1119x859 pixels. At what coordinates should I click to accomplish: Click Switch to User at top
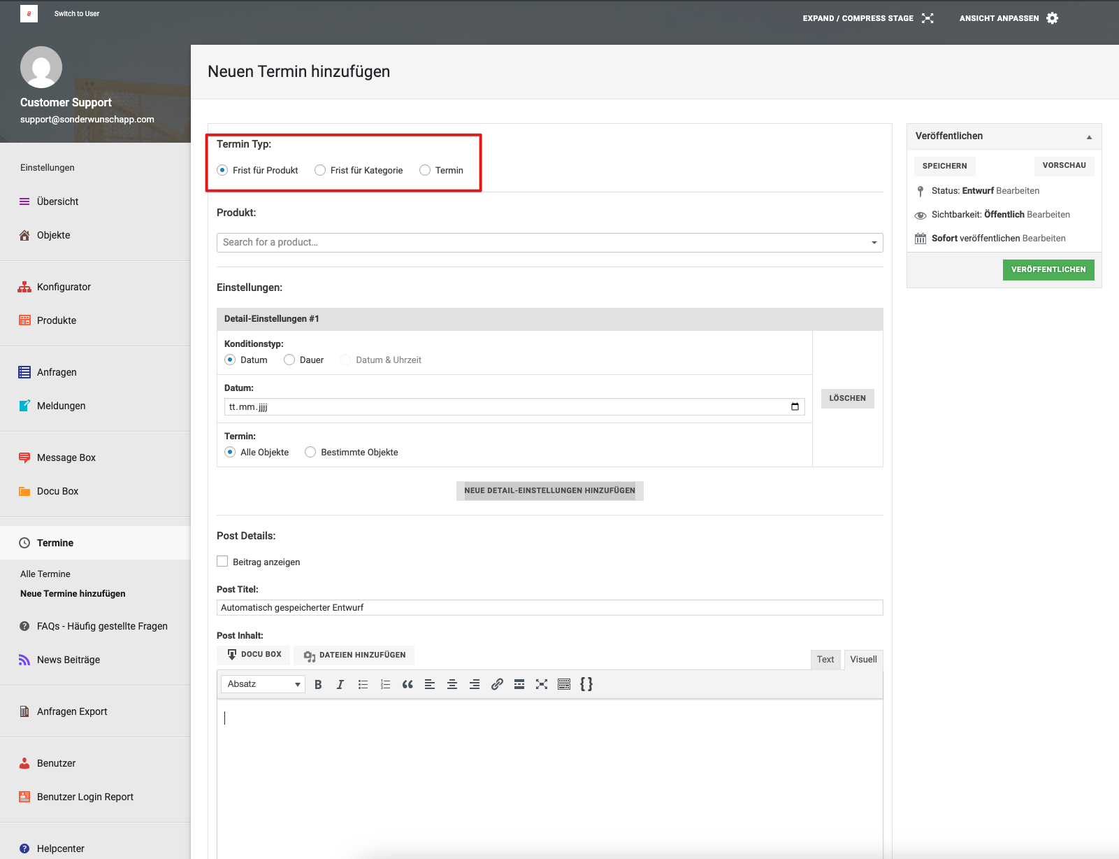[77, 13]
